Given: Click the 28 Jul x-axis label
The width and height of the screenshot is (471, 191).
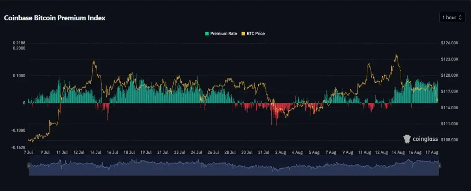Looking at the screenshot, I should click(x=230, y=152).
